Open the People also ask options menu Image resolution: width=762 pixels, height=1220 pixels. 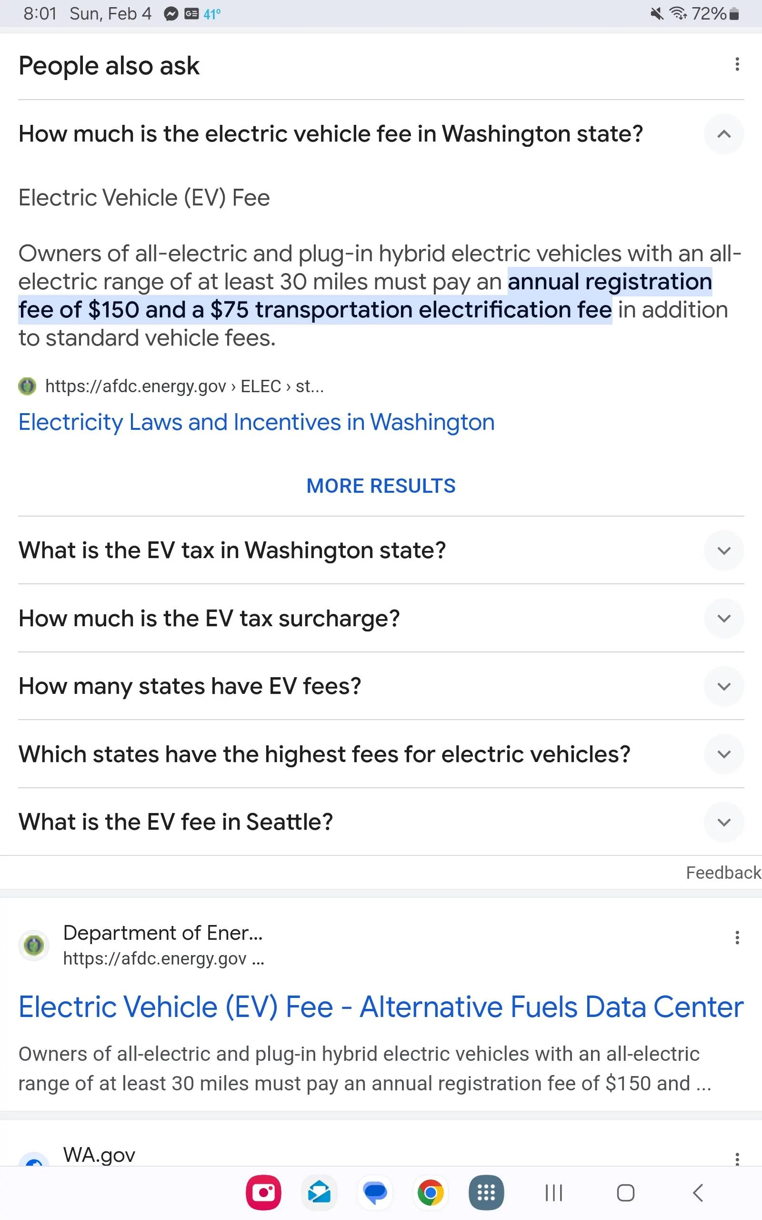(737, 64)
